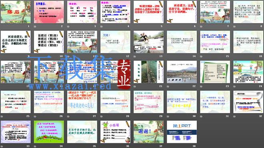
Task: Open slide 13 showing people crossing a stream
Action: point(148,42)
